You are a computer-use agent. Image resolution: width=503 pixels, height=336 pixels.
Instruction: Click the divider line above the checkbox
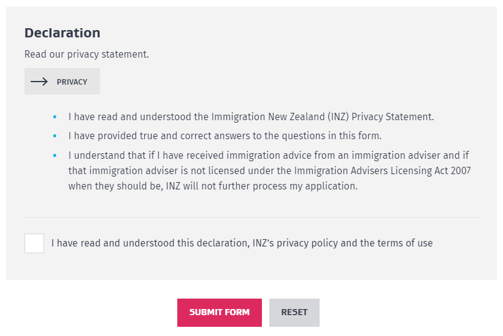click(251, 217)
